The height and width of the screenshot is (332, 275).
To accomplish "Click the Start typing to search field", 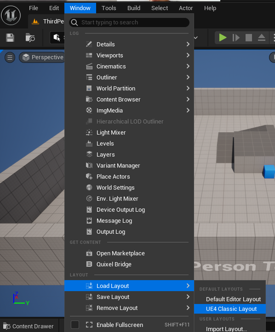I will (x=129, y=23).
